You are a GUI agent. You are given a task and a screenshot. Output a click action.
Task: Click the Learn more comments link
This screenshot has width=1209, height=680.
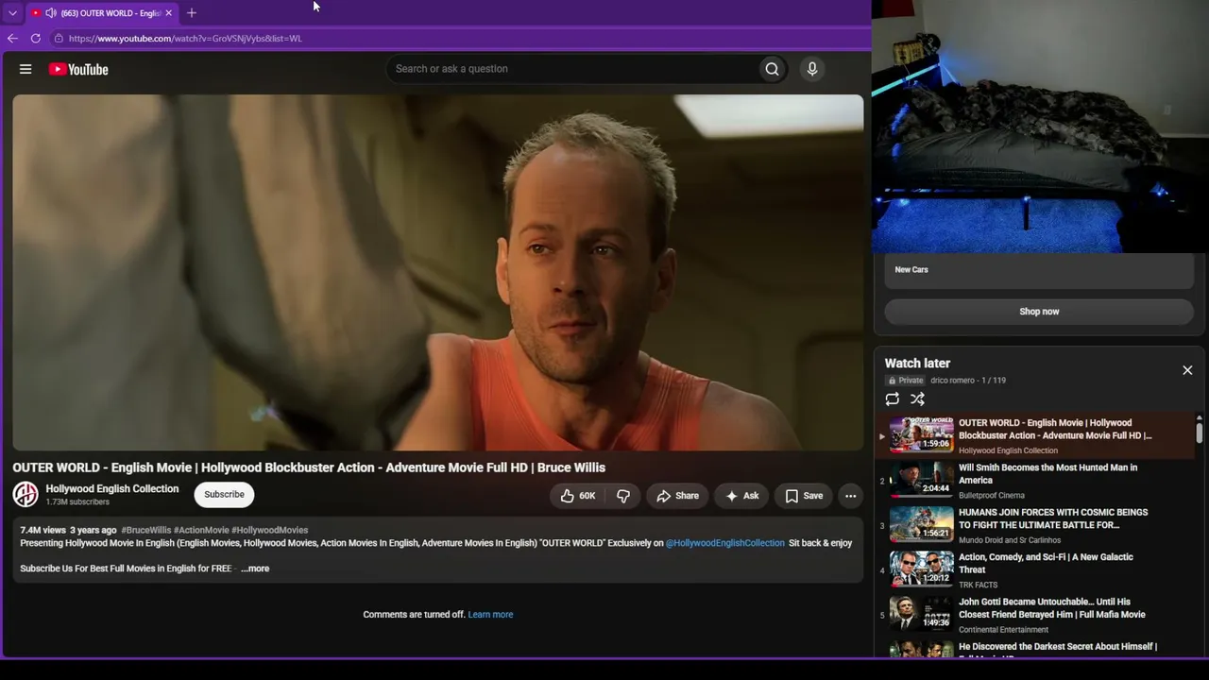click(490, 615)
